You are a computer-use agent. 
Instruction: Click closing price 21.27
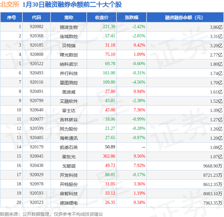coord(110,129)
